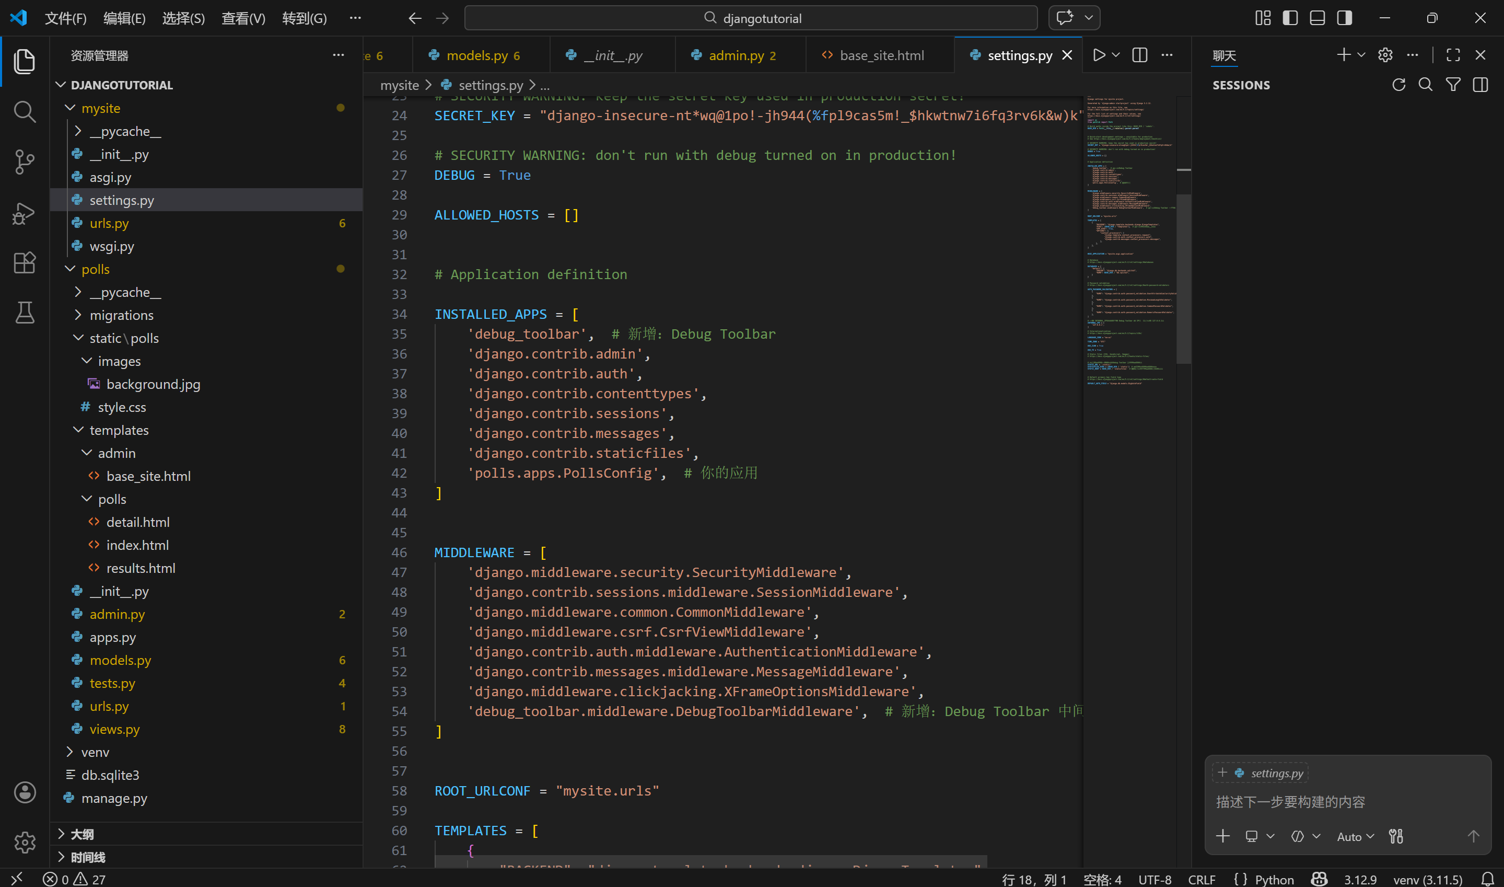Viewport: 1504px width, 887px height.
Task: Open the Testing flask view
Action: (25, 312)
